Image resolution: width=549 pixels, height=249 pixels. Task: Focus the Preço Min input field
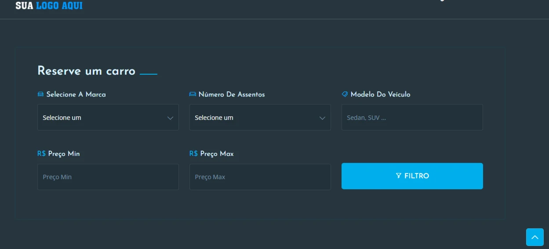click(108, 177)
